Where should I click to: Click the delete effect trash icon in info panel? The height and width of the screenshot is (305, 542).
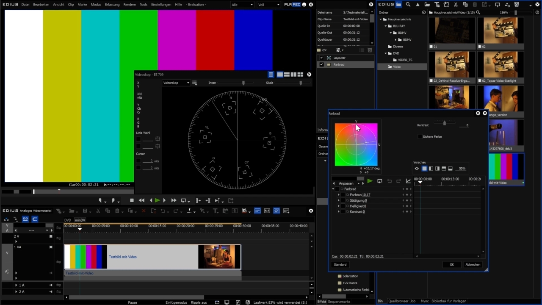(x=370, y=50)
